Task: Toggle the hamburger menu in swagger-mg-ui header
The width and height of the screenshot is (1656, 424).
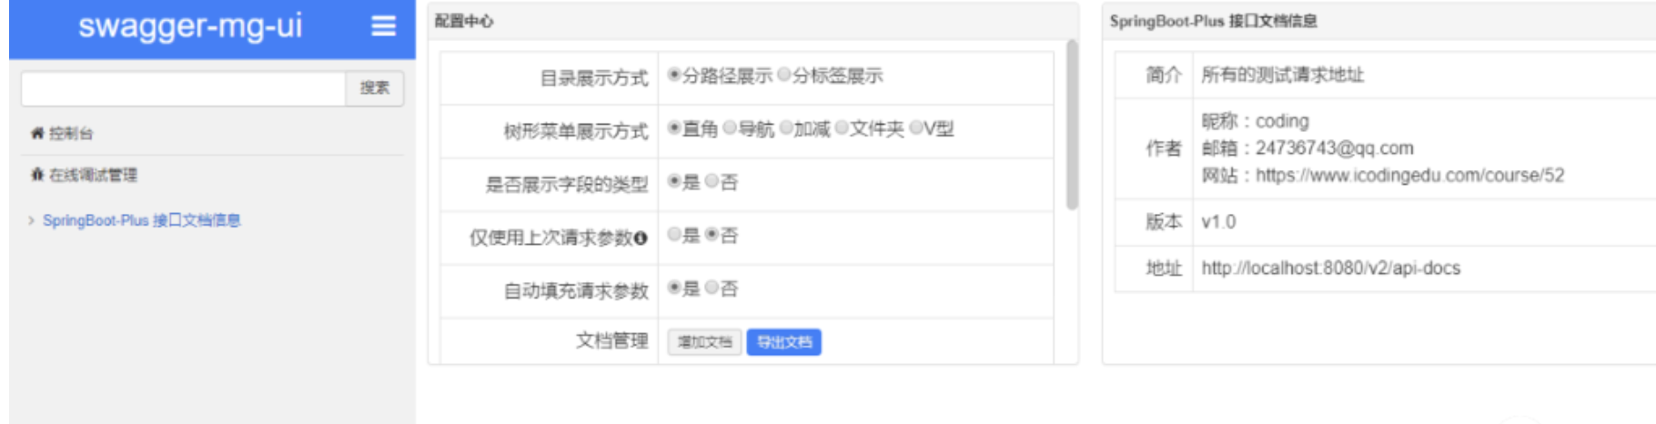Action: (384, 26)
